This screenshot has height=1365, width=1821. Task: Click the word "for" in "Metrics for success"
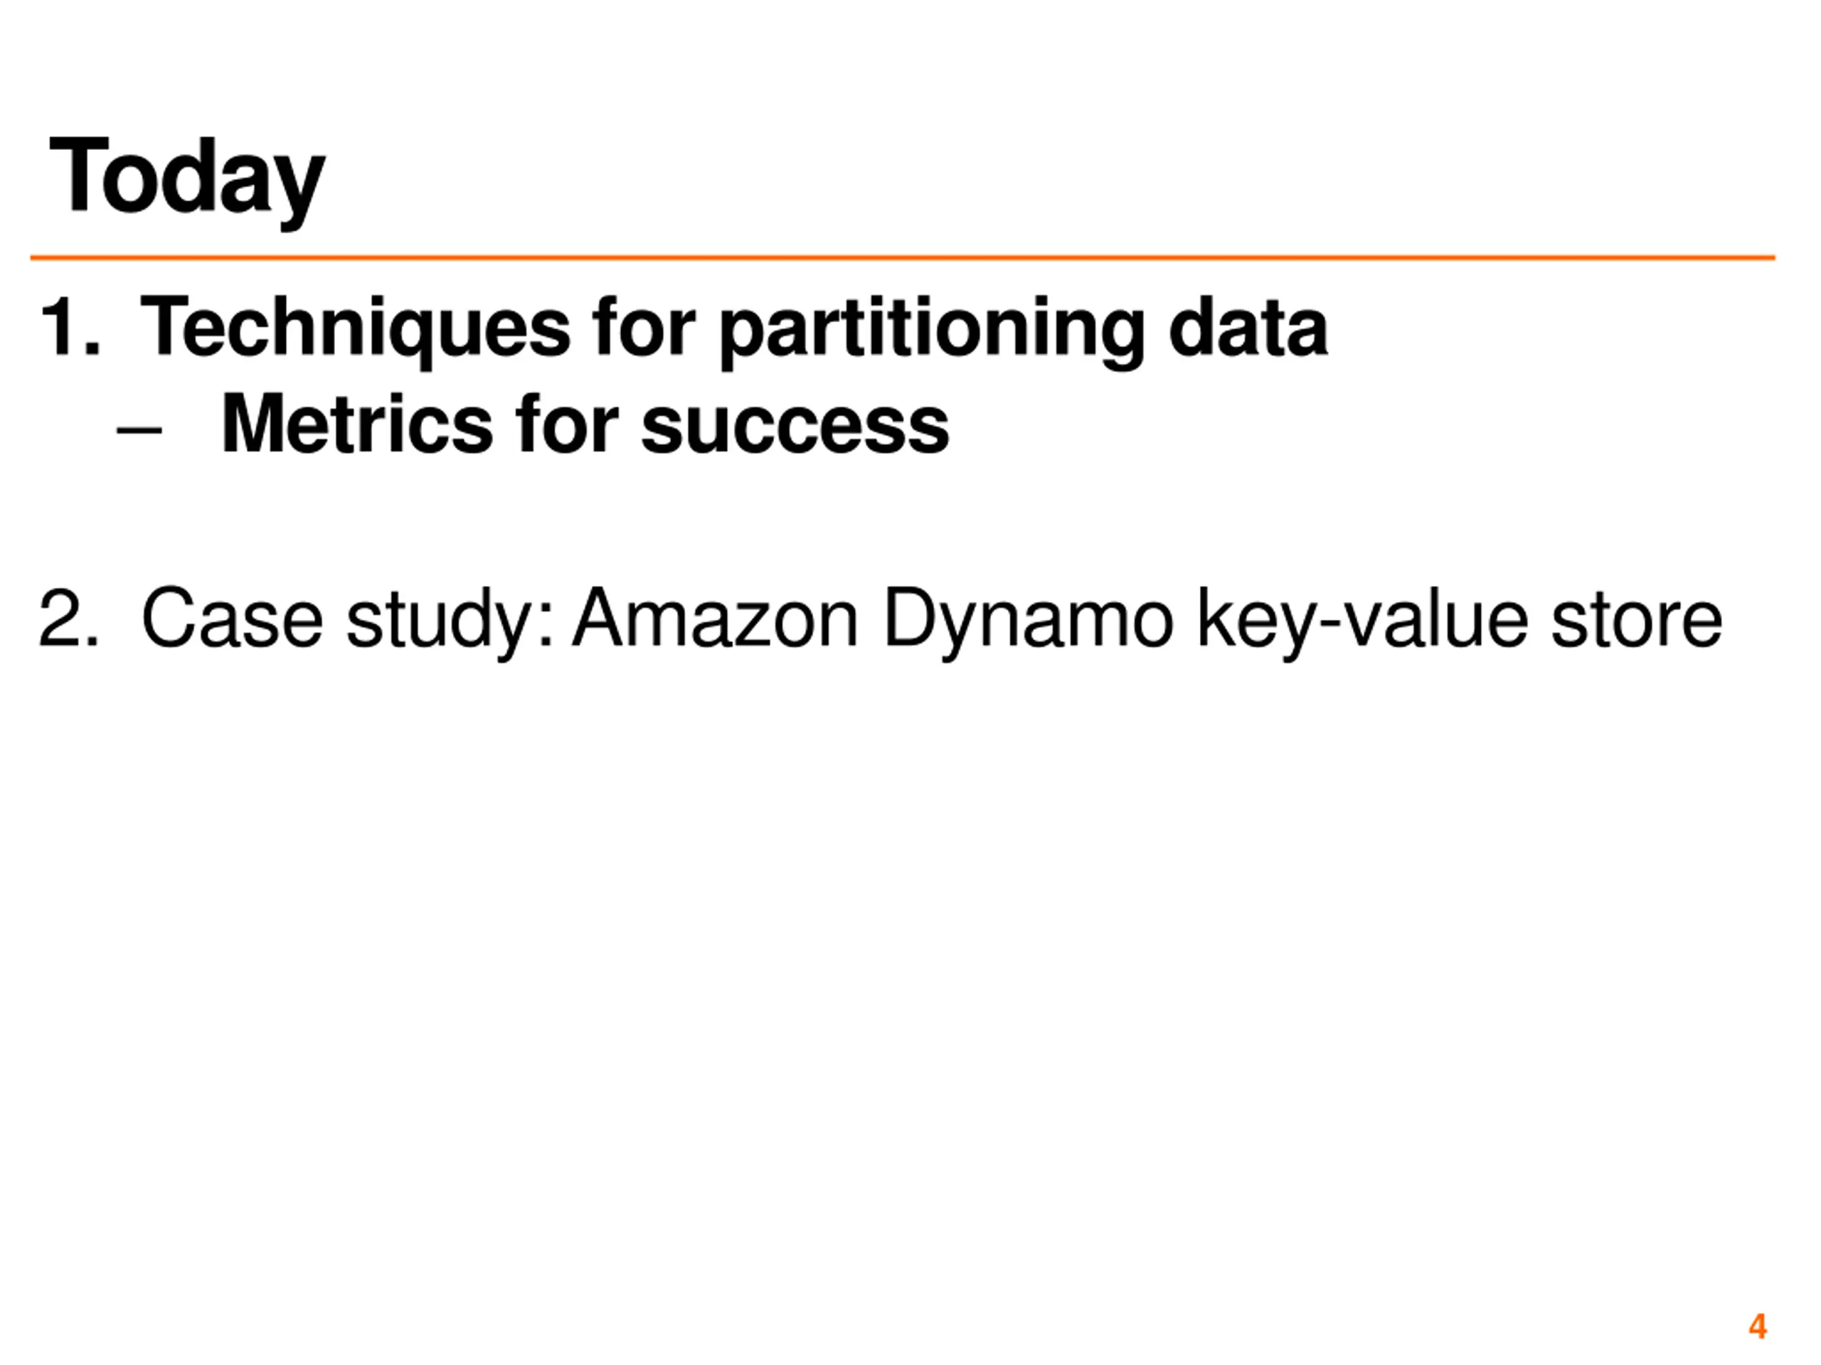[568, 424]
